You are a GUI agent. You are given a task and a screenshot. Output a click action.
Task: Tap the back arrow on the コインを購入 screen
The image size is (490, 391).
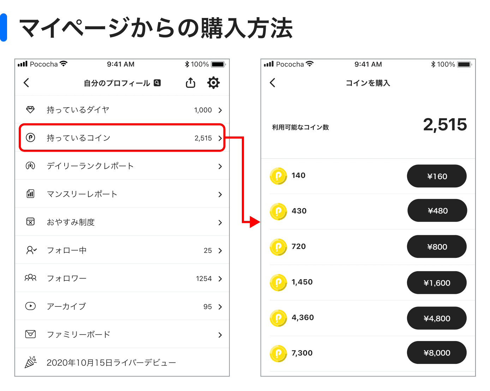pos(273,83)
